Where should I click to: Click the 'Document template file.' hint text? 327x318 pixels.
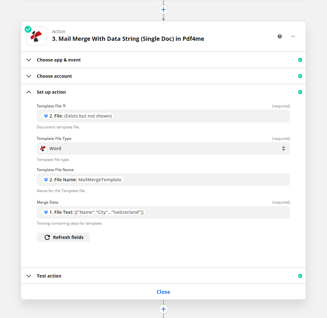(x=58, y=127)
